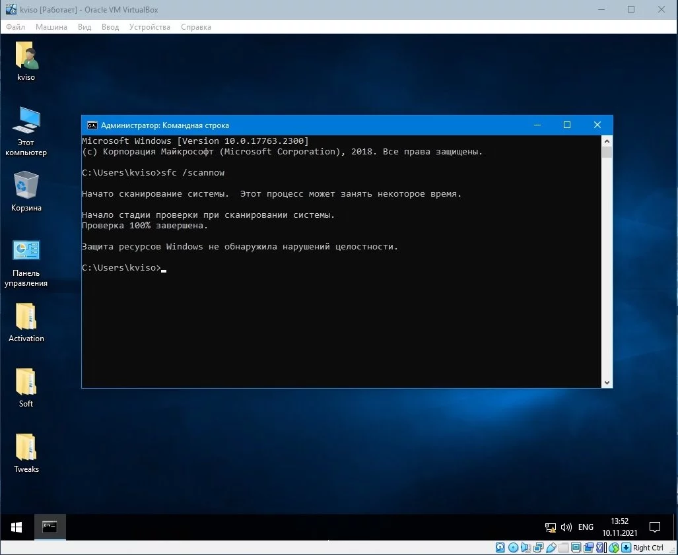
Task: Click the 'Начато сканирование системы' line
Action: click(272, 194)
